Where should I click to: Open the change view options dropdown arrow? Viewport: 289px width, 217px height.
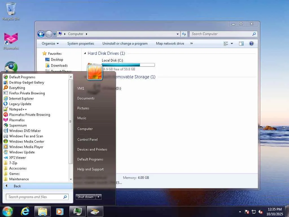(232, 43)
